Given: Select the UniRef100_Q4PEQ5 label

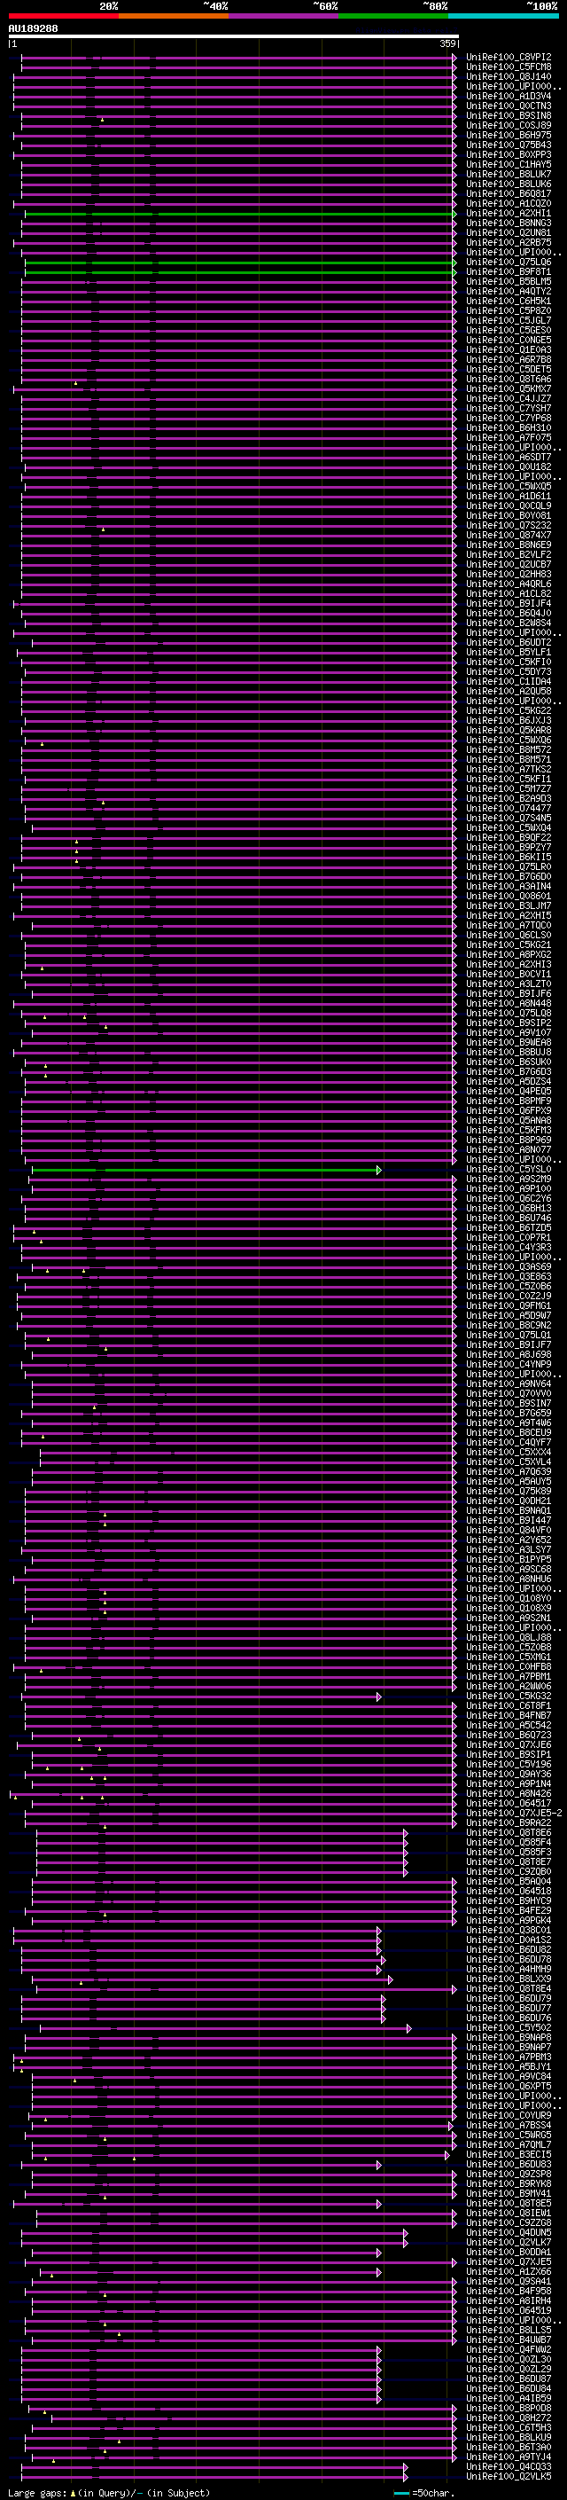Looking at the screenshot, I should tap(509, 1091).
